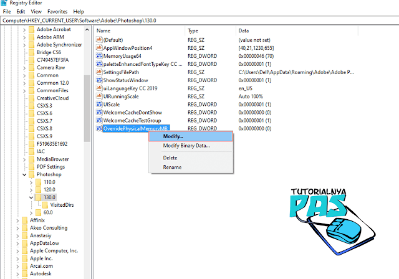Select the F519635E1692 key
The image size is (399, 279).
[52, 144]
